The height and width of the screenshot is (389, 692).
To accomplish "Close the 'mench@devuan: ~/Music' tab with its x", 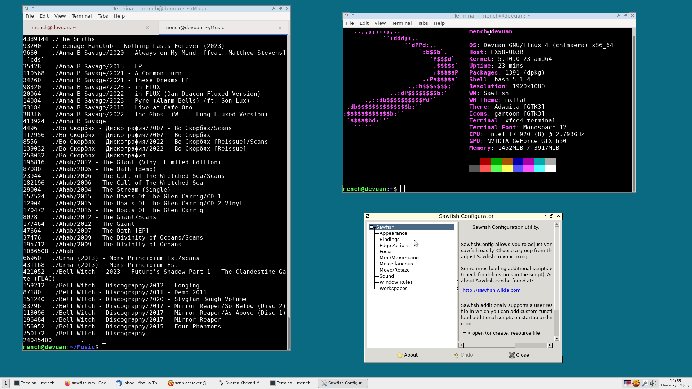I will tap(280, 28).
